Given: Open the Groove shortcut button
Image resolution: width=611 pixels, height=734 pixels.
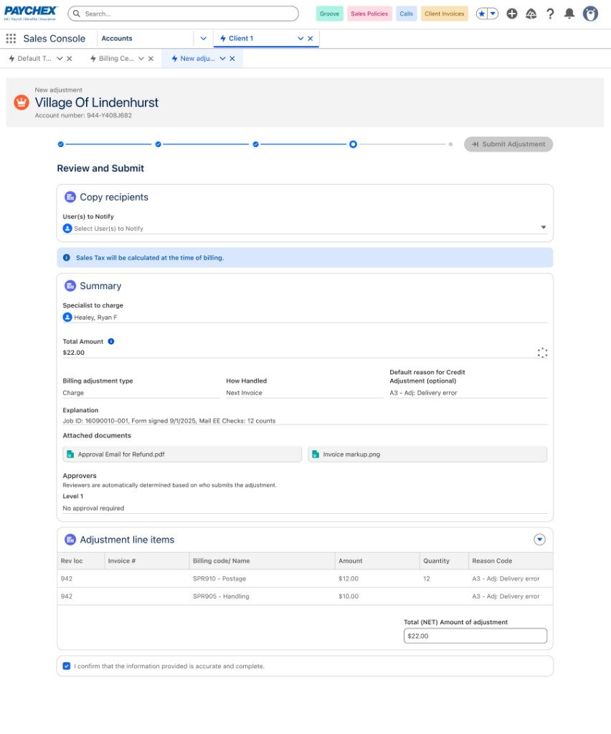Looking at the screenshot, I should click(330, 14).
